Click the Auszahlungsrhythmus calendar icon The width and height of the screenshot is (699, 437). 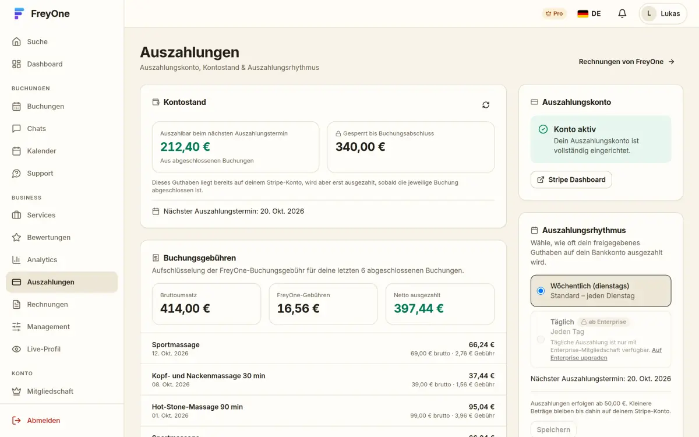(x=534, y=231)
